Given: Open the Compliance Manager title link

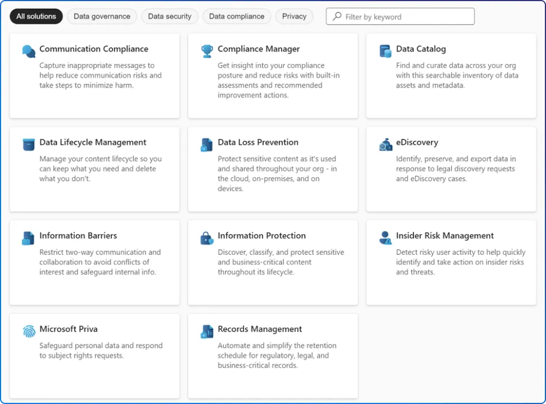Looking at the screenshot, I should (x=259, y=49).
